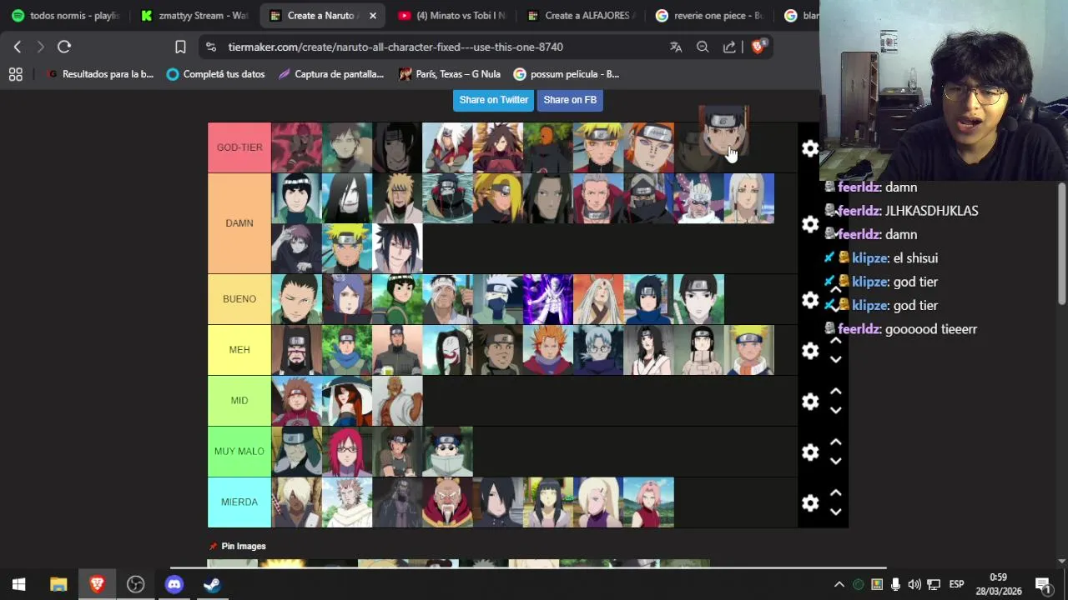
Task: Click the microphone tray icon
Action: [x=895, y=584]
